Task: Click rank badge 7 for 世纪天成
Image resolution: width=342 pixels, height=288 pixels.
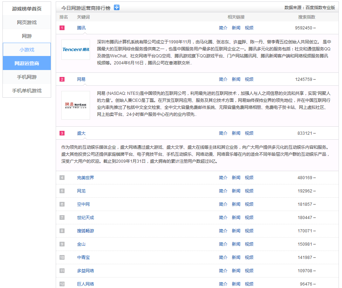Action: (62, 217)
